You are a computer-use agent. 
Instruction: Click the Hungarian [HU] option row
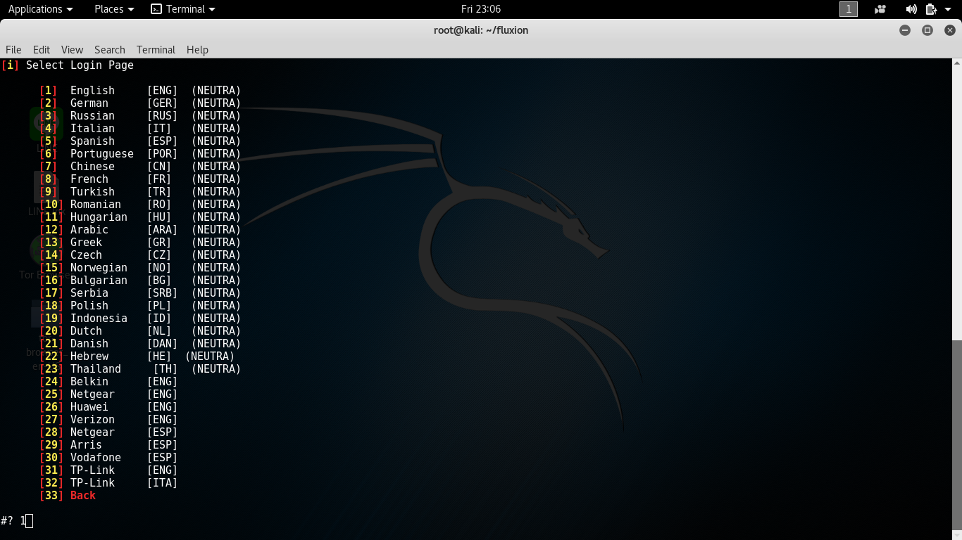click(140, 217)
